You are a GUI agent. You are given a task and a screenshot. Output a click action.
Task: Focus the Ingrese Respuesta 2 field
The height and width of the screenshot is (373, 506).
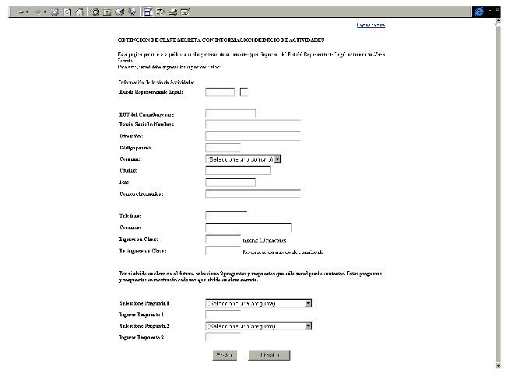coord(223,337)
